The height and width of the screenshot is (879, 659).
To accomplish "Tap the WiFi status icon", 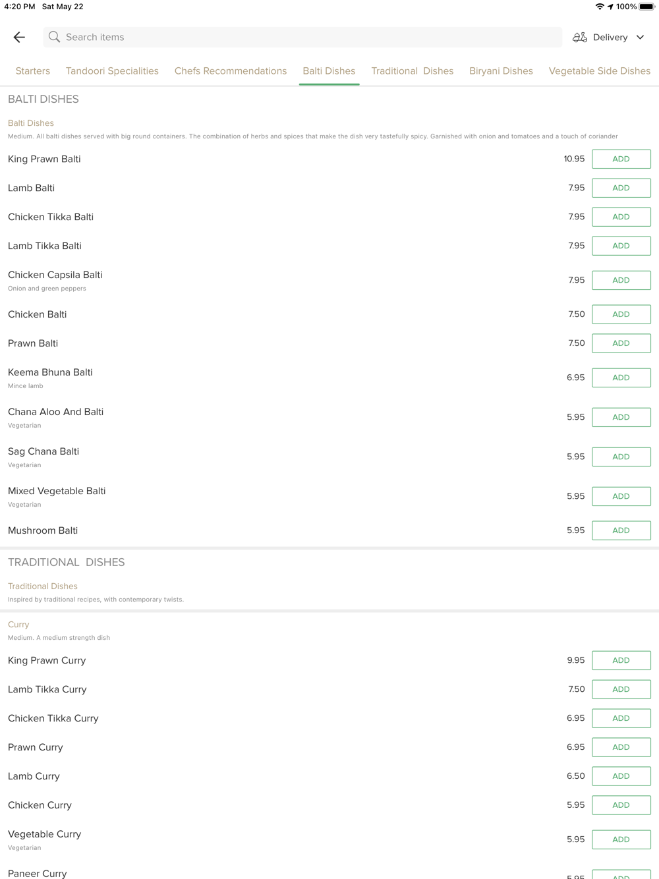I will click(600, 7).
